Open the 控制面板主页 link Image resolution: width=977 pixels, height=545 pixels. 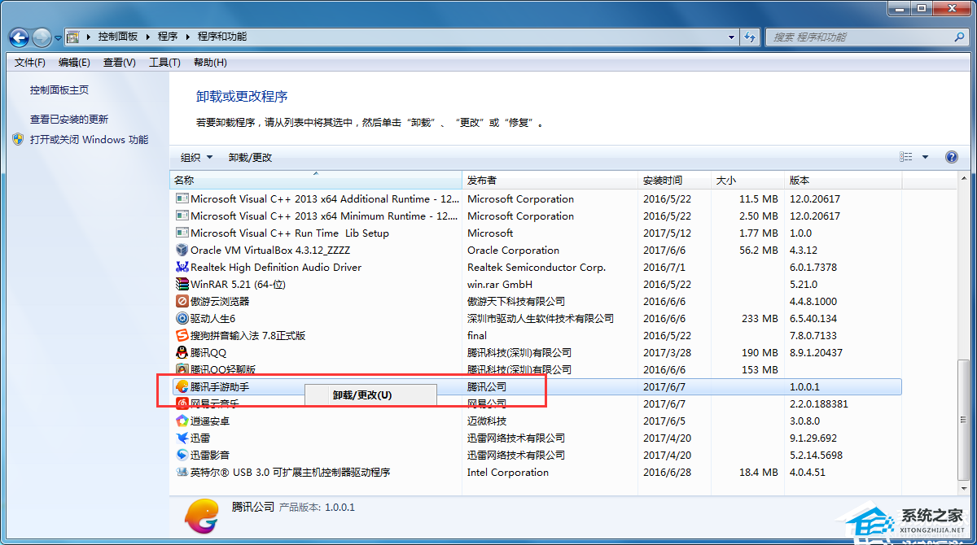[x=59, y=90]
